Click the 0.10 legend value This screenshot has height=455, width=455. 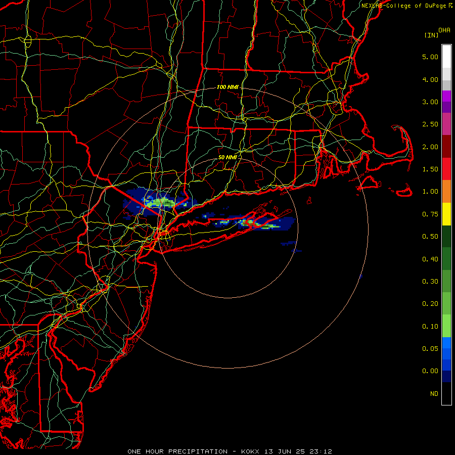pos(430,327)
